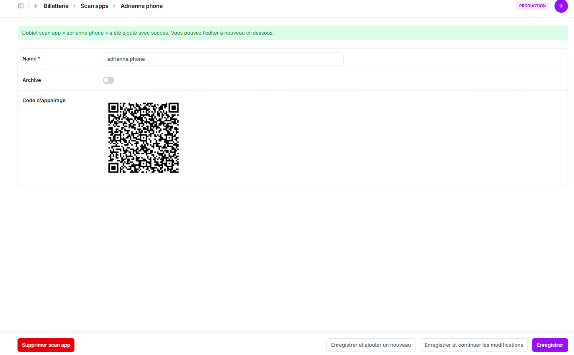Click the green success message banner
The width and height of the screenshot is (574, 355).
click(293, 33)
